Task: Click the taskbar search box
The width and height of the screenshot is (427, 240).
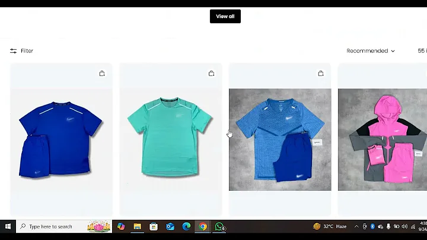Action: [x=64, y=226]
